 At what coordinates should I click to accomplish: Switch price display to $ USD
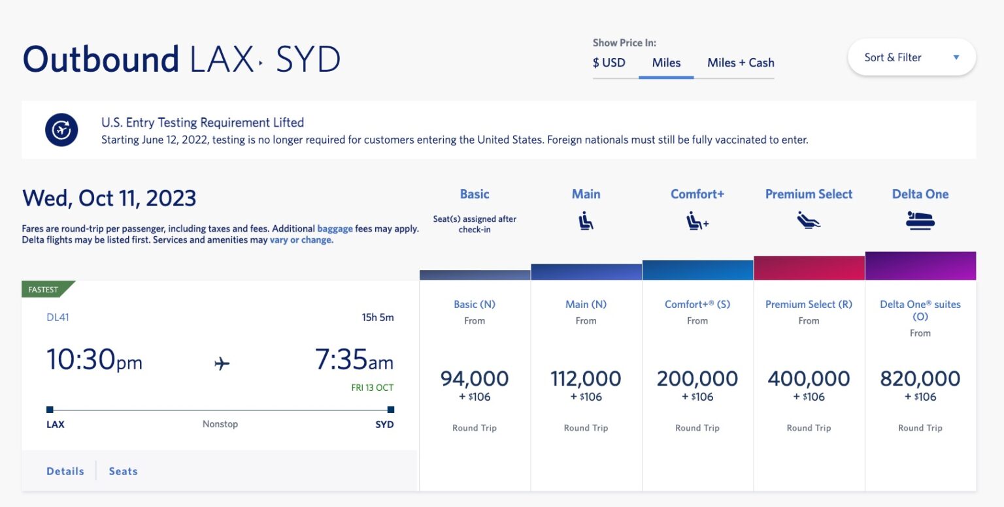click(x=609, y=63)
